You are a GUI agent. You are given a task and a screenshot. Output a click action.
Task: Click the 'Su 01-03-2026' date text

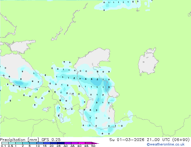pyautogui.click(x=127, y=140)
